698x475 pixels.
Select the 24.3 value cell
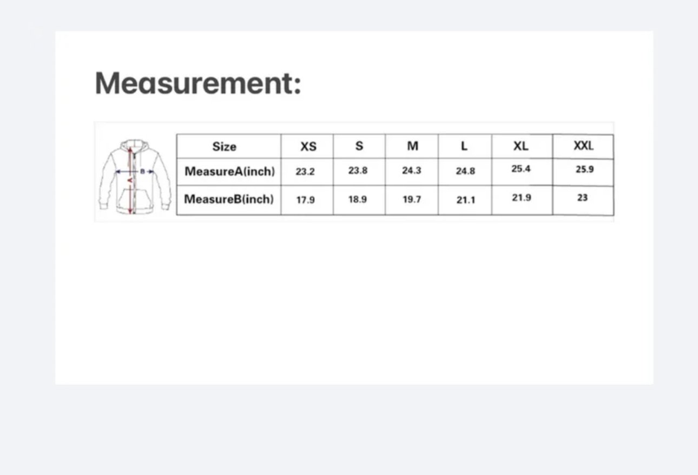click(x=411, y=171)
